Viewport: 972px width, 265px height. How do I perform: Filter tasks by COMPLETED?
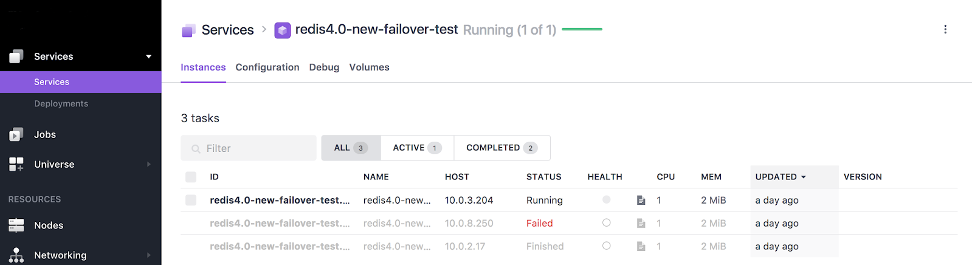(501, 148)
